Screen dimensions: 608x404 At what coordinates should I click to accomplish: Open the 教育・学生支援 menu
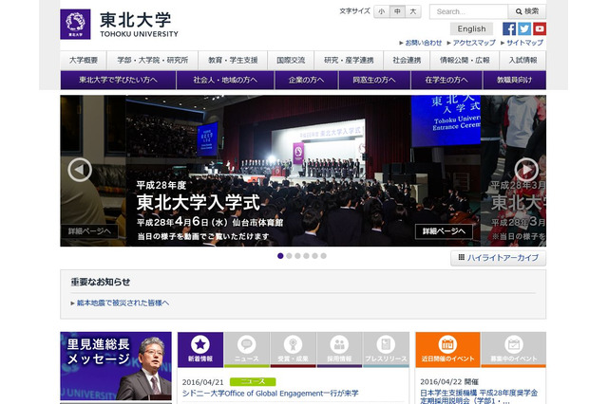pos(233,60)
